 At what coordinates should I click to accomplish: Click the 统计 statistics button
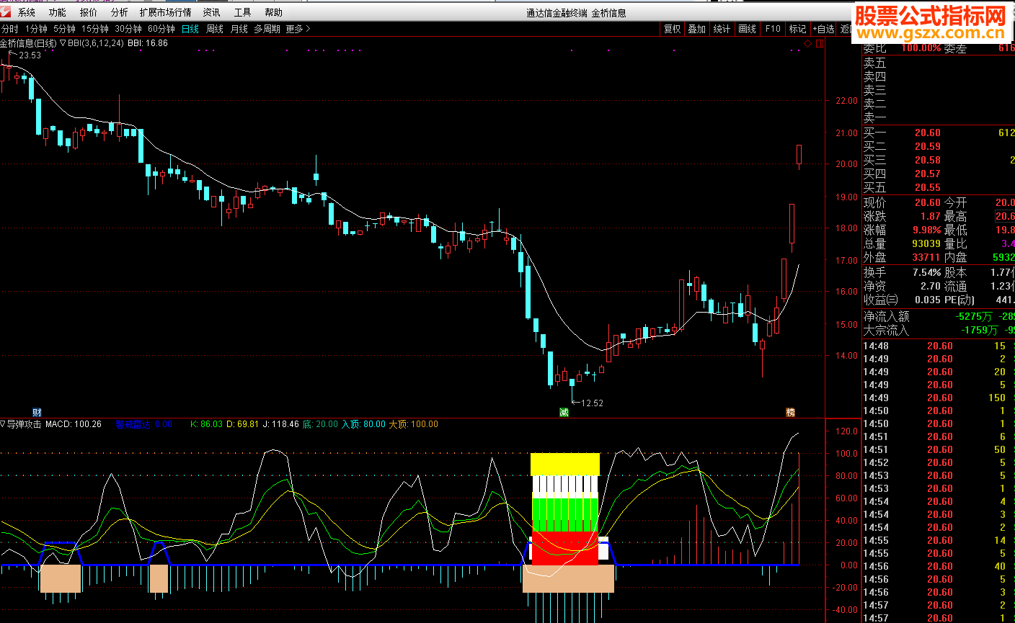point(722,29)
